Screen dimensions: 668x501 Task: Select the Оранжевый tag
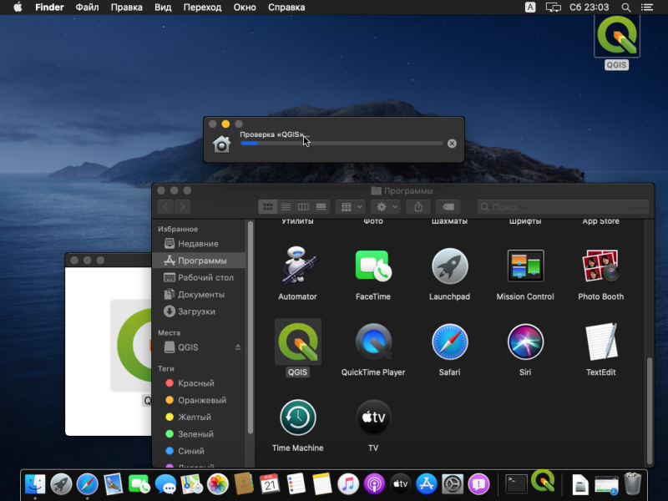[x=199, y=401]
